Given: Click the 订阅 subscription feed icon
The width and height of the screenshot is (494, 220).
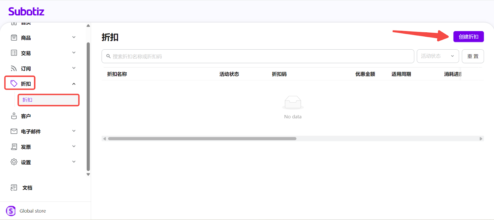Looking at the screenshot, I should (14, 68).
